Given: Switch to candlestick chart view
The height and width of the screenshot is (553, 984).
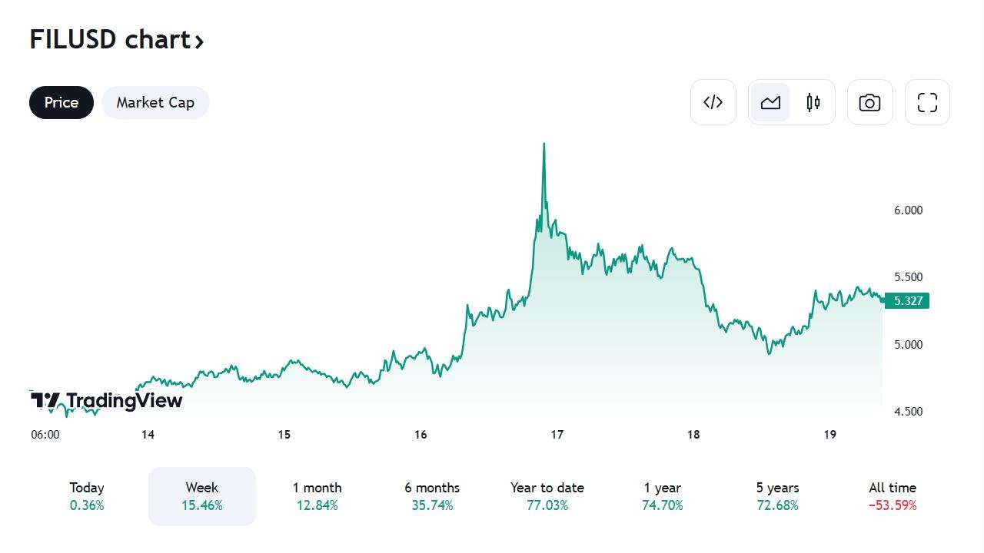Looking at the screenshot, I should coord(813,102).
